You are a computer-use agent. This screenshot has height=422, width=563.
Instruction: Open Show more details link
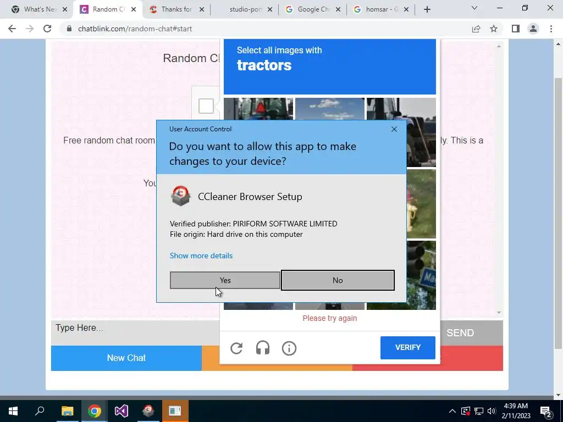[x=201, y=256]
